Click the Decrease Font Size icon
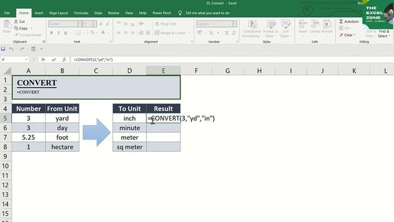 (x=108, y=24)
